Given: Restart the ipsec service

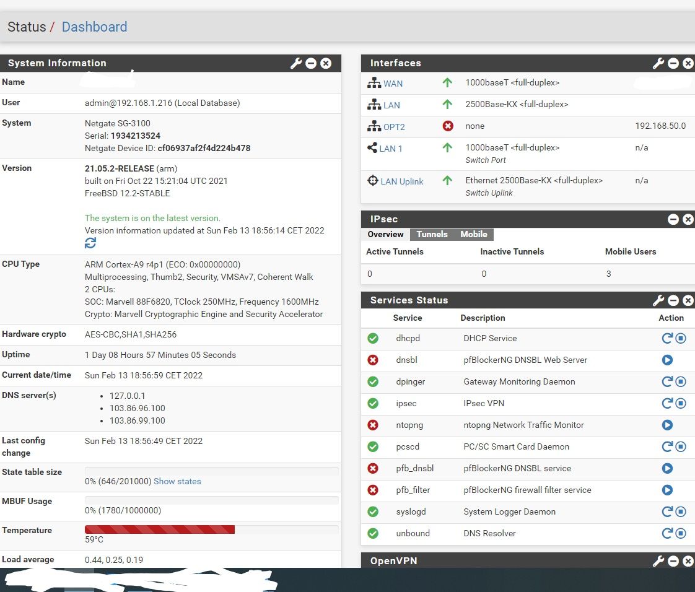Looking at the screenshot, I should (667, 403).
